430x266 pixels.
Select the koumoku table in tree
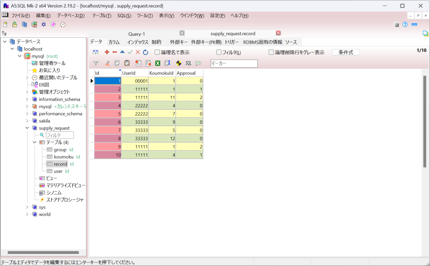[x=63, y=156]
